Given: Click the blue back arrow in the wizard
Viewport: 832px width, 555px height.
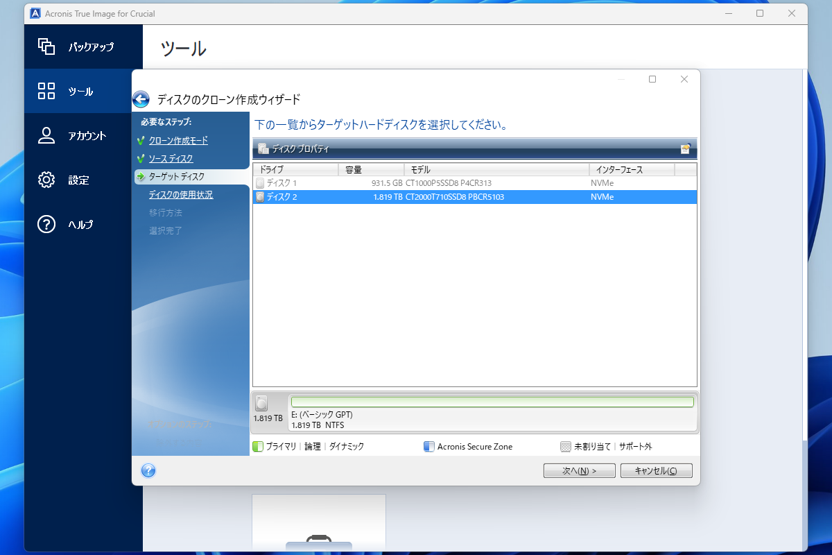Looking at the screenshot, I should point(141,99).
